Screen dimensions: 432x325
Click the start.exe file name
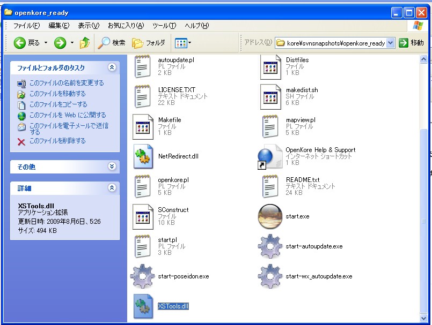(297, 216)
